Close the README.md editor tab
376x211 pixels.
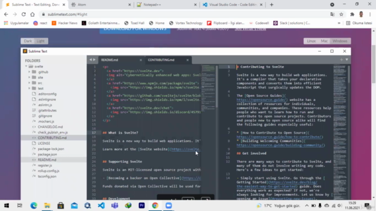click(x=141, y=60)
